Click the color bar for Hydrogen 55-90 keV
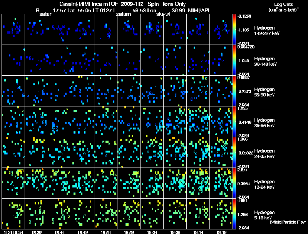Image resolution: width=308 pixels, height=234 pixels. 234,91
